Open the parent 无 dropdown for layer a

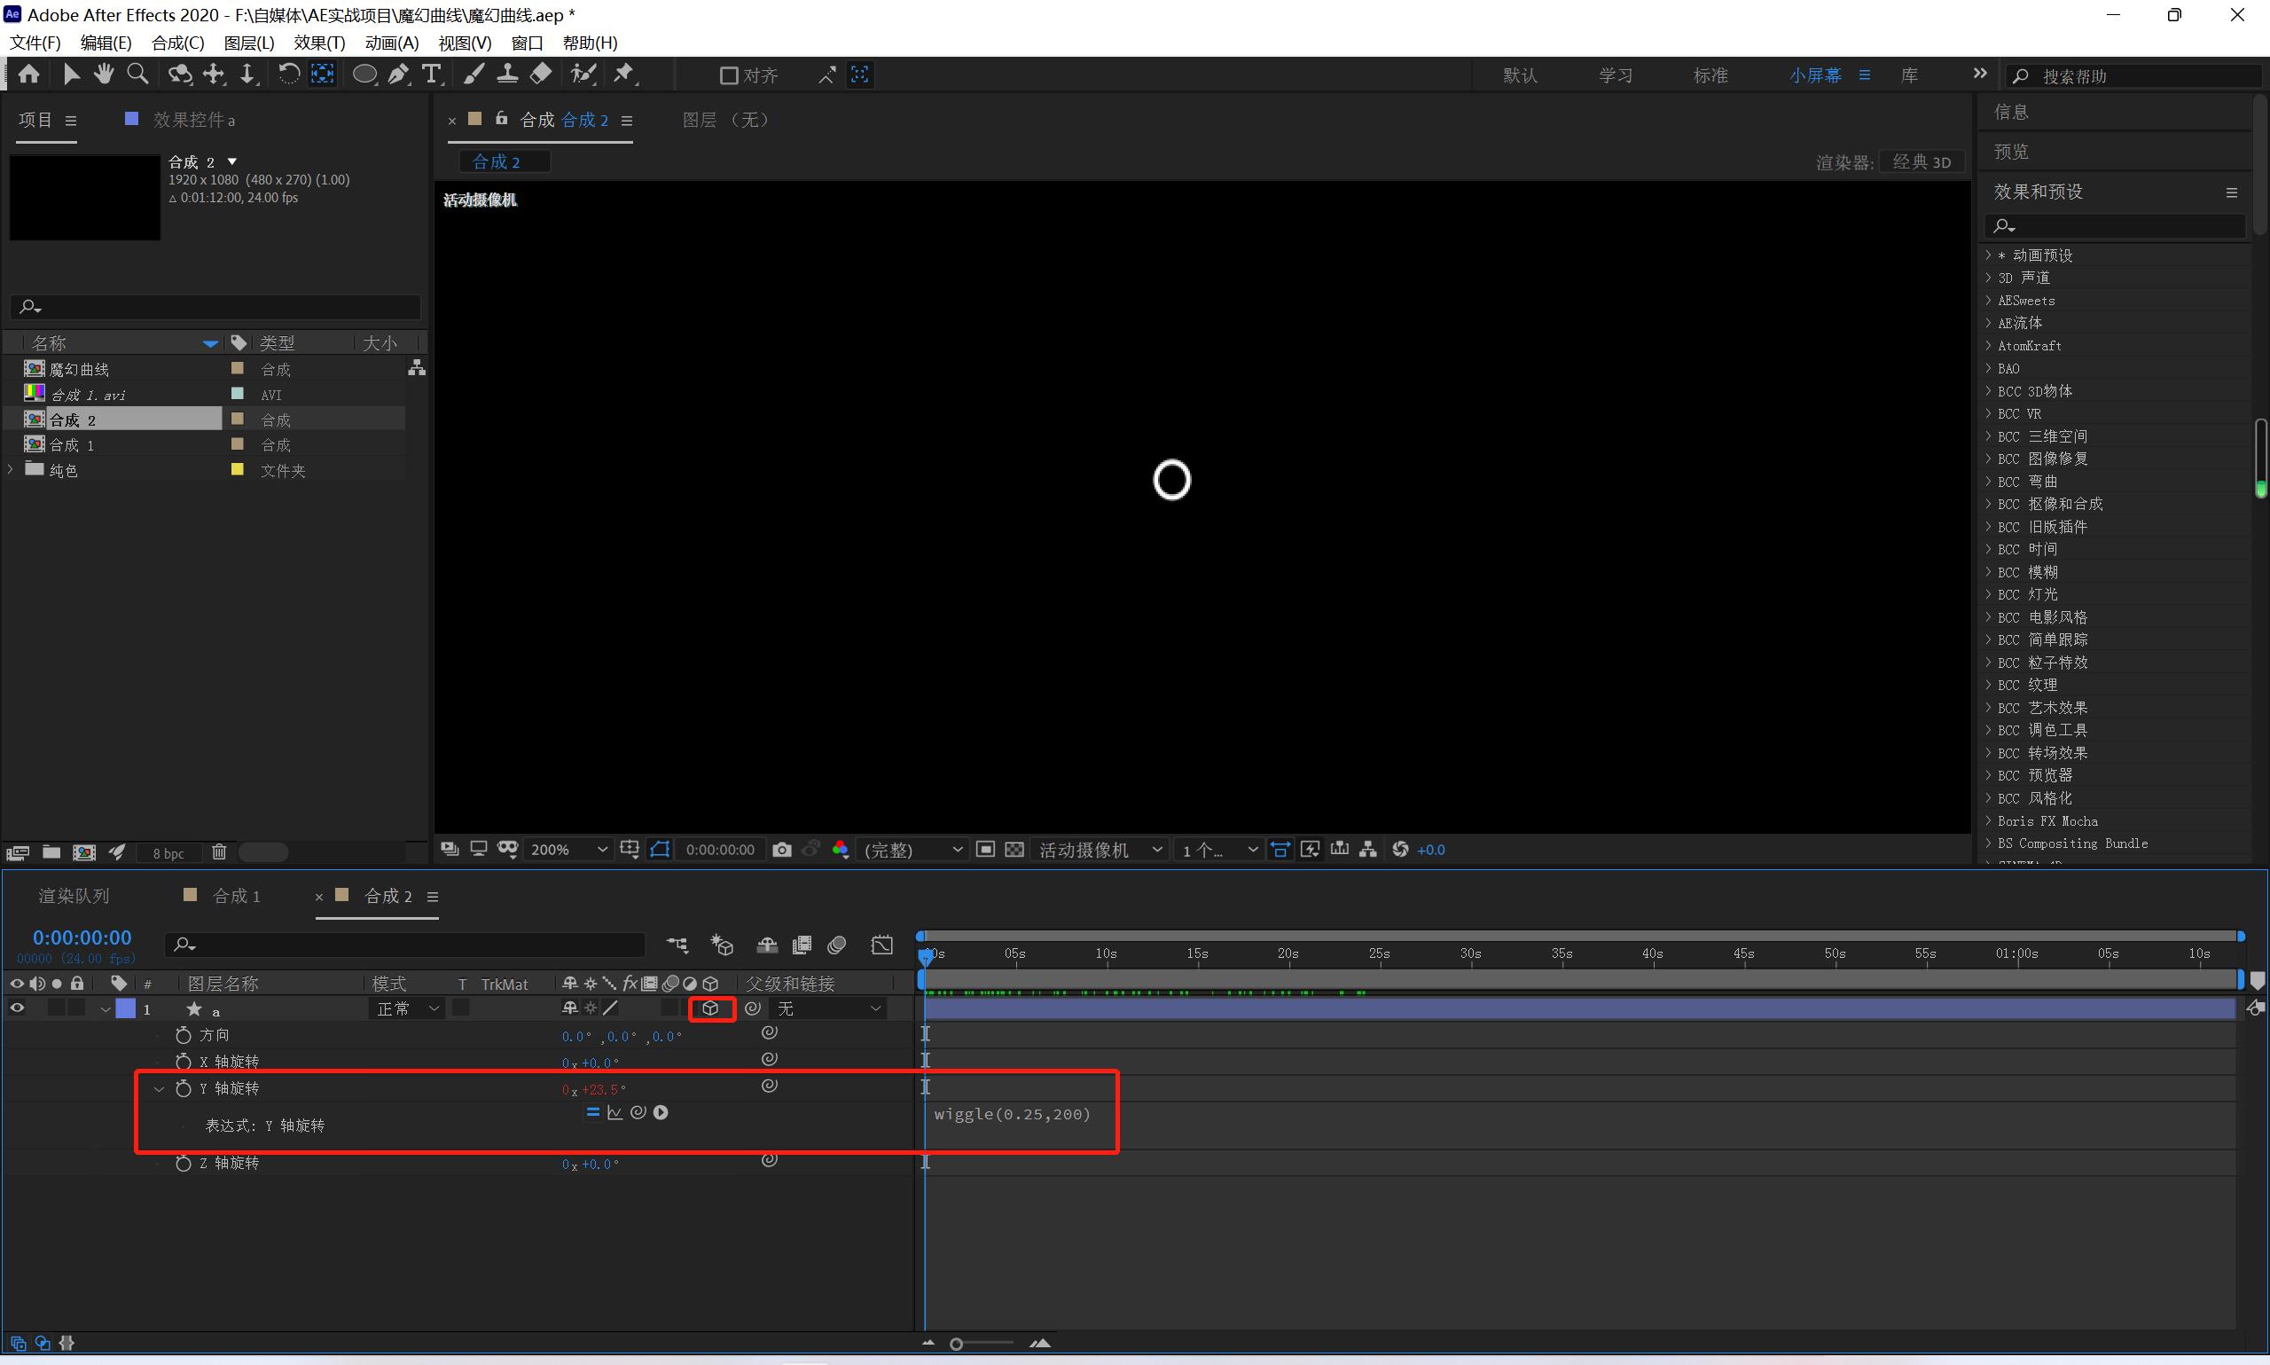click(x=827, y=1009)
